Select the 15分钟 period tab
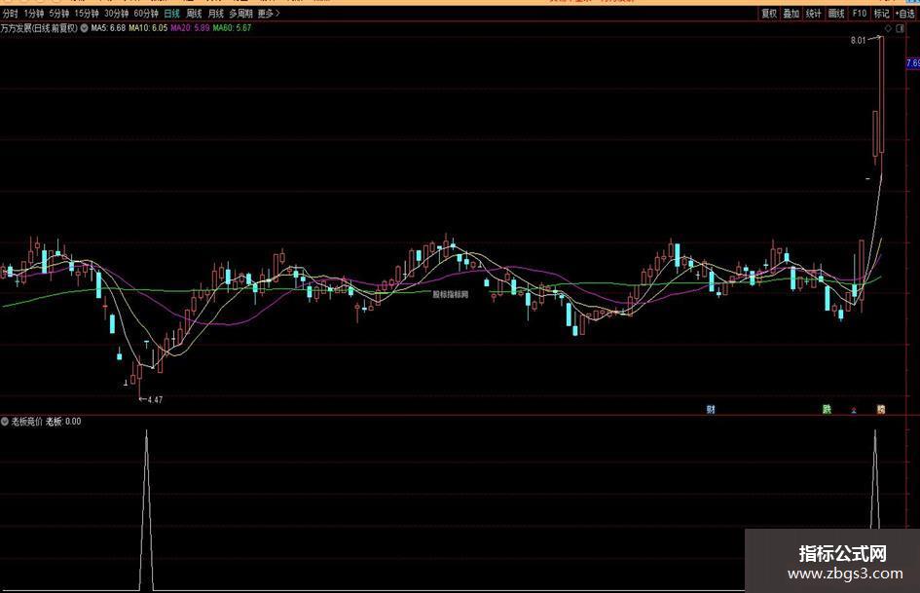Viewport: 920px width, 593px height. click(87, 13)
